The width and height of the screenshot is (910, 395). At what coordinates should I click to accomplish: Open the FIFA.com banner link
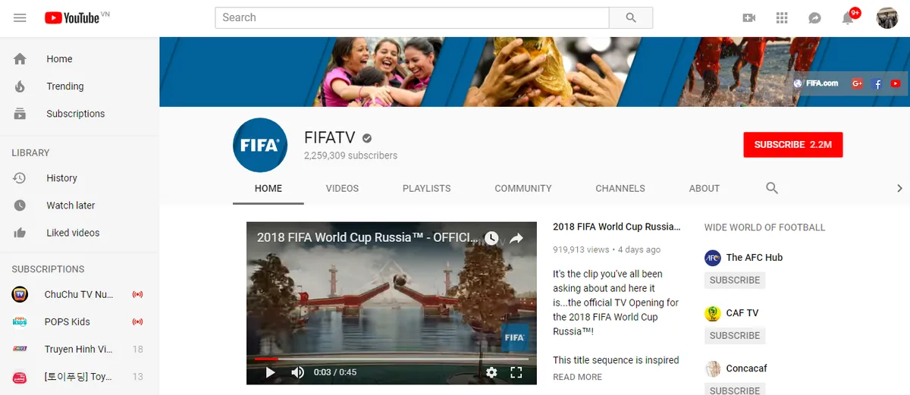pos(817,83)
